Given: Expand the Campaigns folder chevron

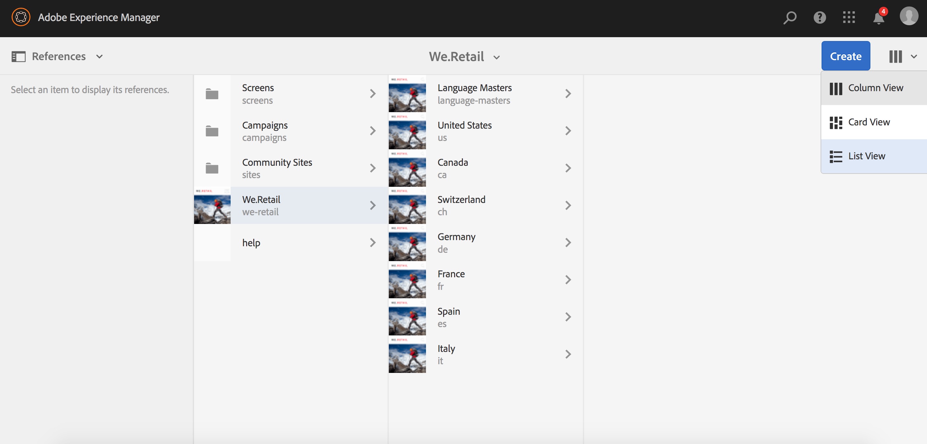Looking at the screenshot, I should pos(373,131).
